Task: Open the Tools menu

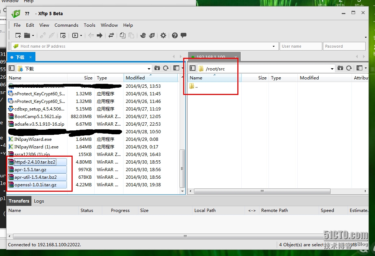Action: (90, 25)
